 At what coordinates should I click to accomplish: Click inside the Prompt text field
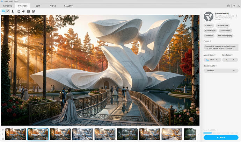pos(221,47)
